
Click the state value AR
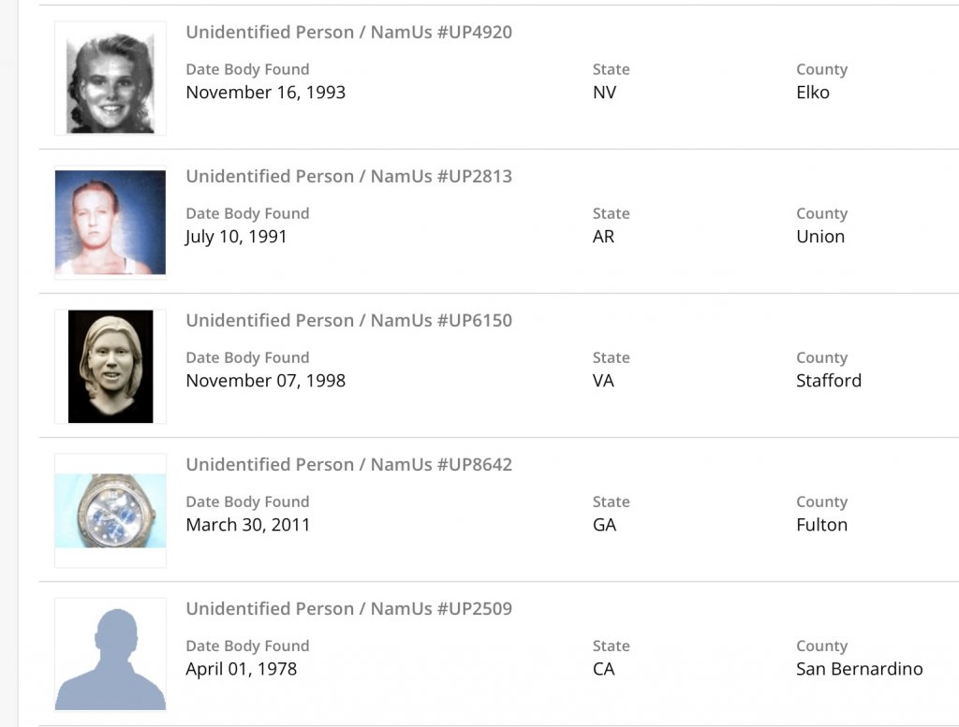click(x=603, y=237)
